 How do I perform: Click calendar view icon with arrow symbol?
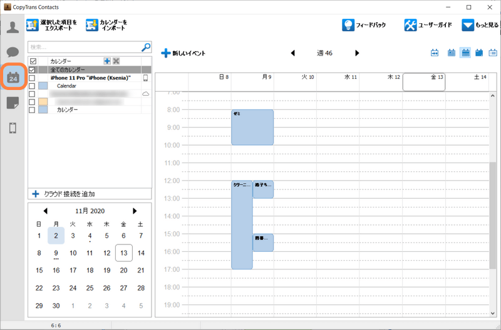[x=435, y=53]
